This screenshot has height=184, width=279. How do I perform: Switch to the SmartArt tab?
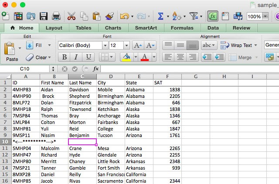pyautogui.click(x=146, y=28)
